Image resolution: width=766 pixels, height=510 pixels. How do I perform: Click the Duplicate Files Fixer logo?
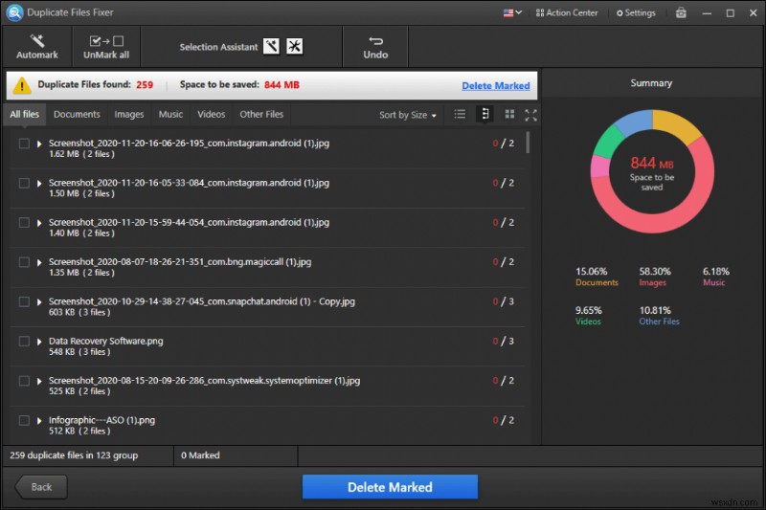(14, 12)
